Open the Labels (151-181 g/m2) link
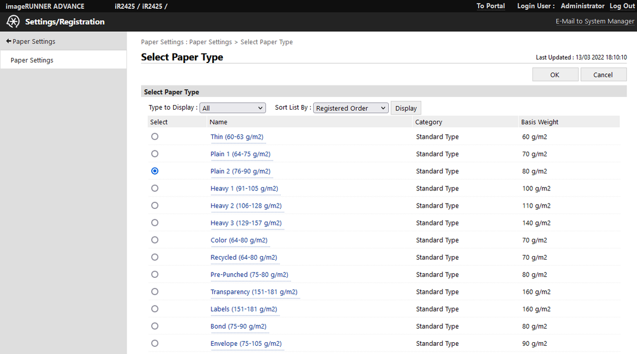The width and height of the screenshot is (637, 354). point(243,309)
